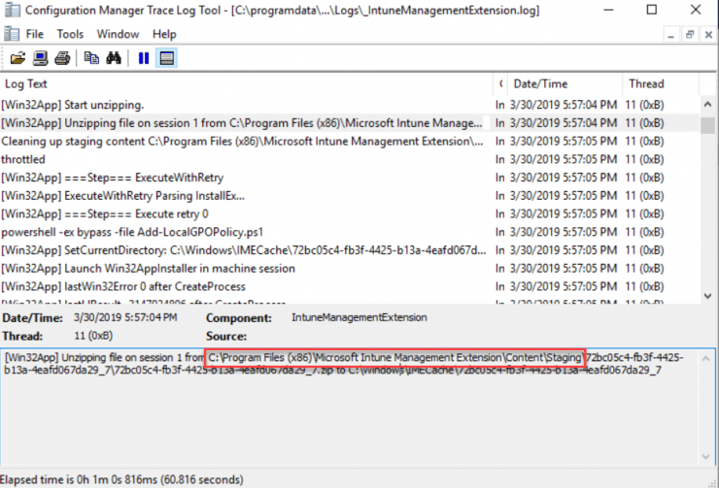Open the Window menu
The width and height of the screenshot is (719, 488).
[x=118, y=34]
